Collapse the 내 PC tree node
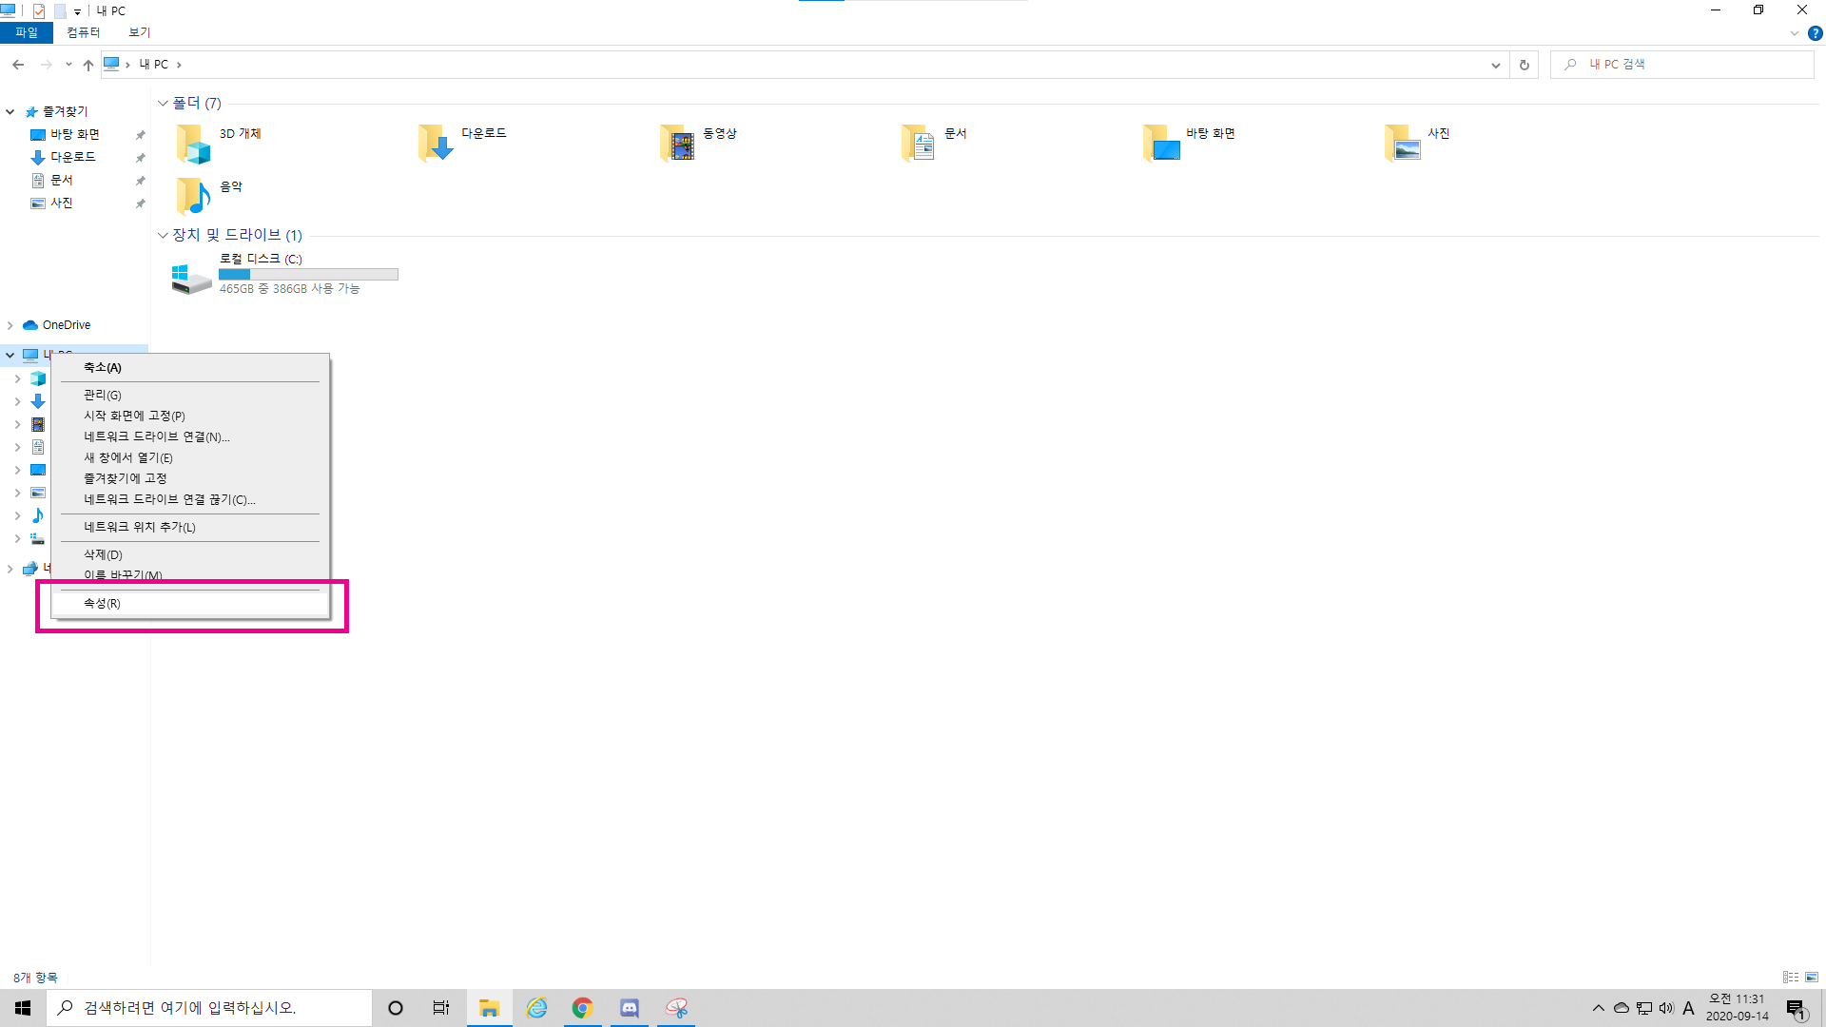The height and width of the screenshot is (1027, 1826). coord(10,355)
